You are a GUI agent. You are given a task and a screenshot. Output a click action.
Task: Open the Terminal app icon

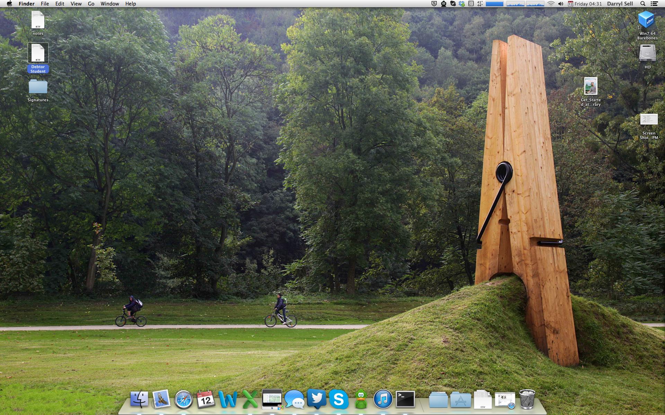point(405,399)
